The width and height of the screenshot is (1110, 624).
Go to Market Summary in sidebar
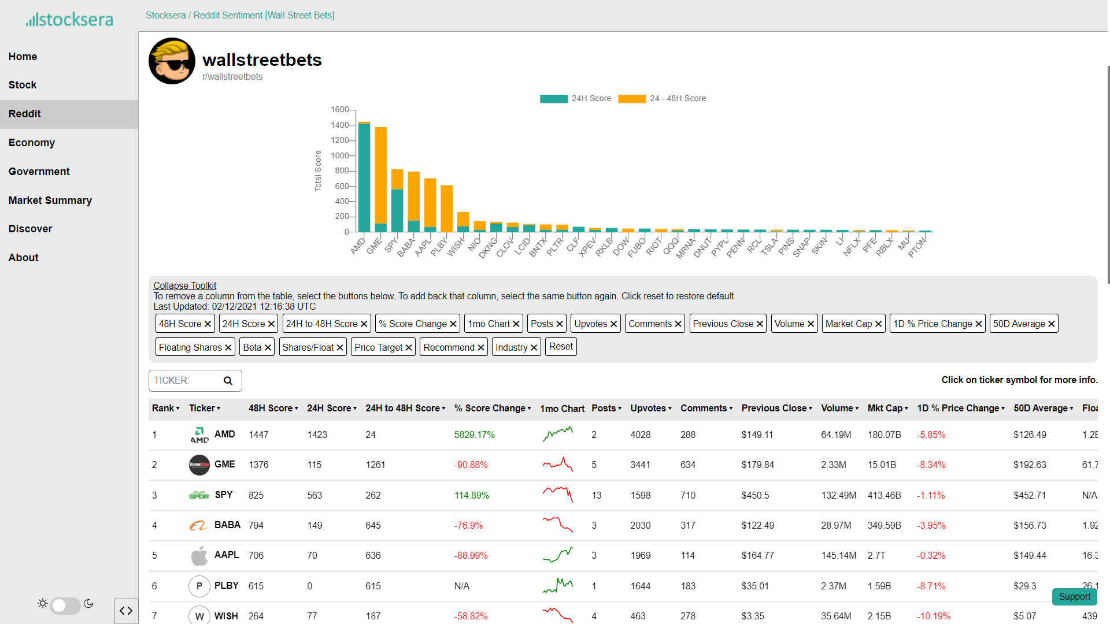point(50,200)
